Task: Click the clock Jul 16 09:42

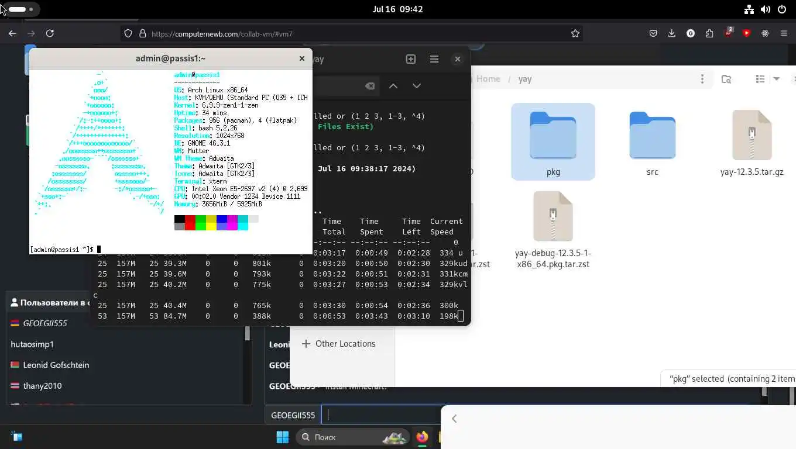Action: (398, 9)
